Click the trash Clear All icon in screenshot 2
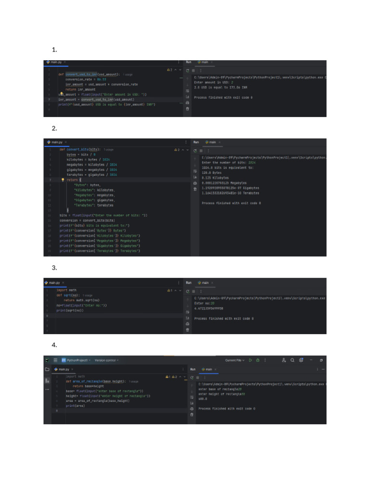The height and width of the screenshot is (493, 370). click(195, 189)
